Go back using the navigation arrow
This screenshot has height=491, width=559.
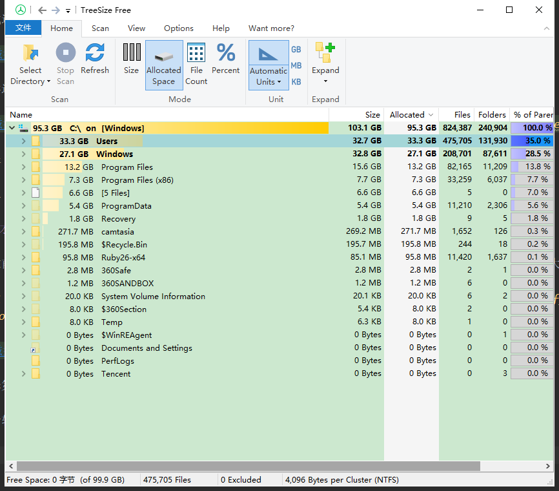pyautogui.click(x=42, y=10)
